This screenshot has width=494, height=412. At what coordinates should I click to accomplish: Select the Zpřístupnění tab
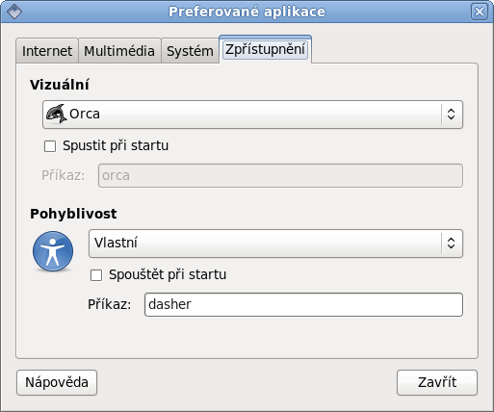coord(265,49)
